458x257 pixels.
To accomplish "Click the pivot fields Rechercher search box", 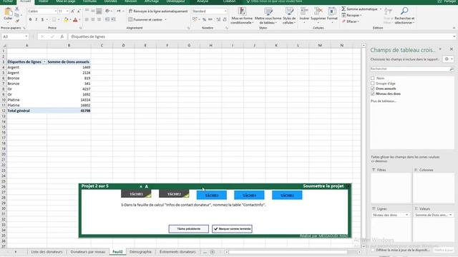I will [412, 69].
